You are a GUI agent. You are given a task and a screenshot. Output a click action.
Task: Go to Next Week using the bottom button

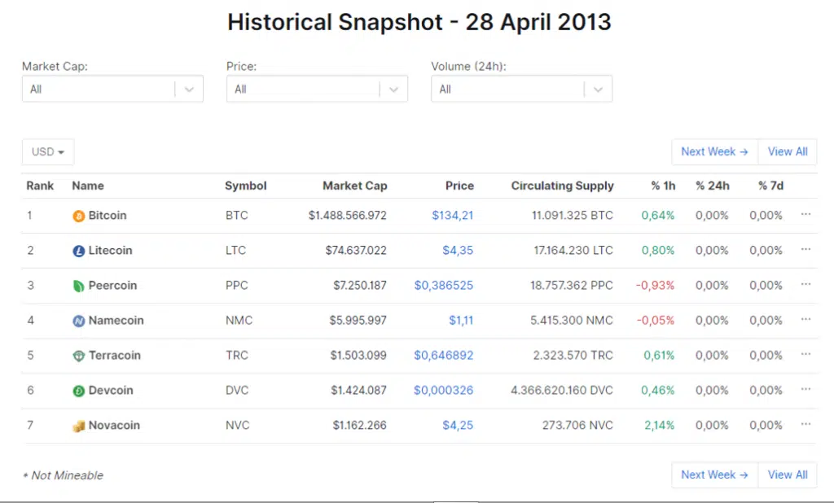click(x=714, y=475)
